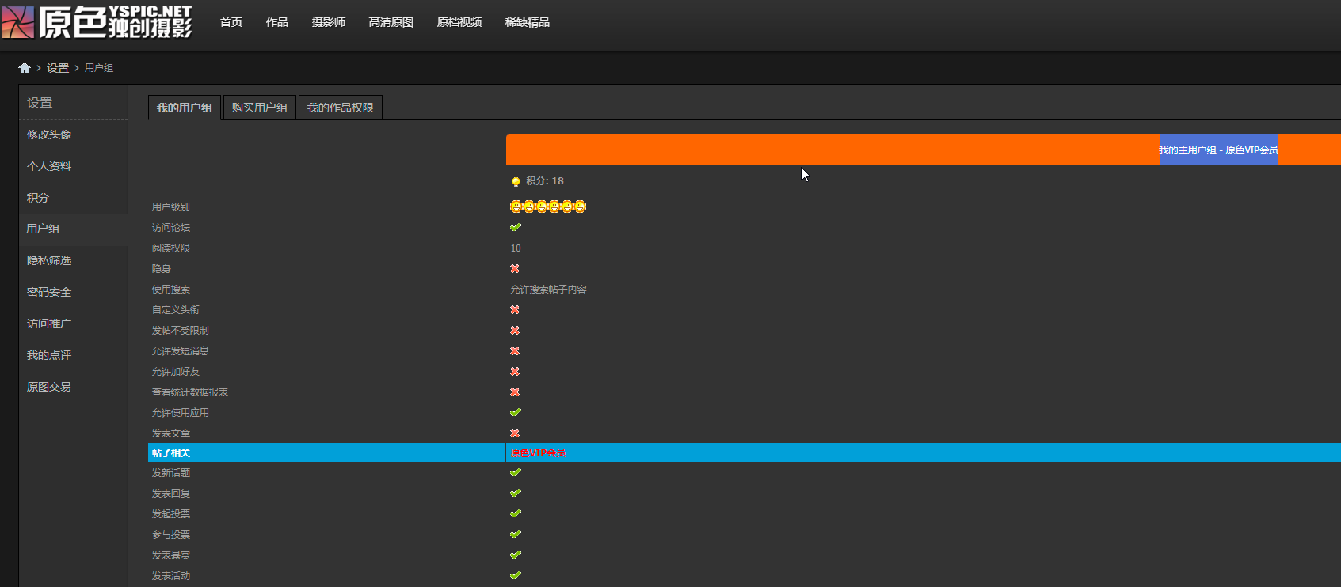1341x587 pixels.
Task: Click the 设置 sidebar heading
Action: coord(40,103)
